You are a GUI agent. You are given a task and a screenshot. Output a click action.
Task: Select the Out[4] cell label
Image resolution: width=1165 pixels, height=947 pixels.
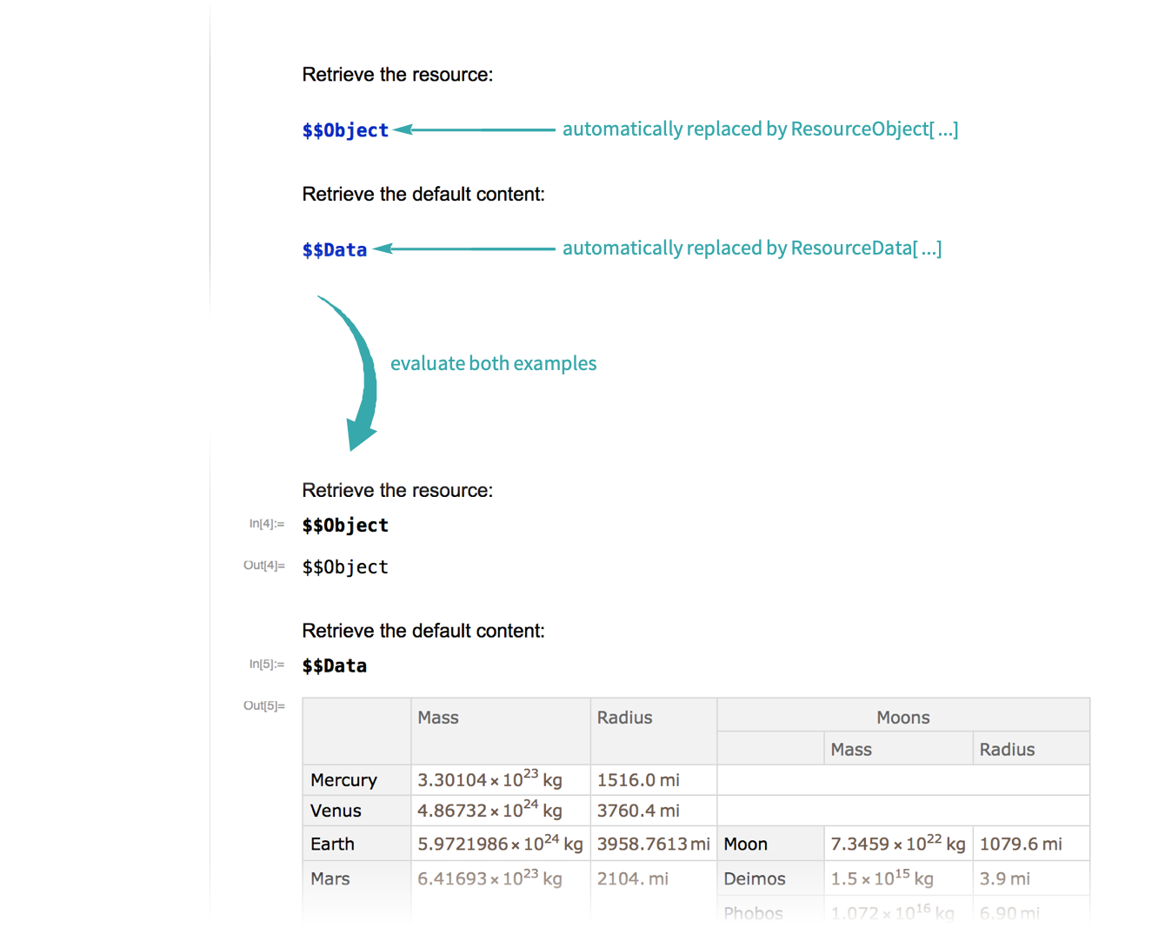263,566
